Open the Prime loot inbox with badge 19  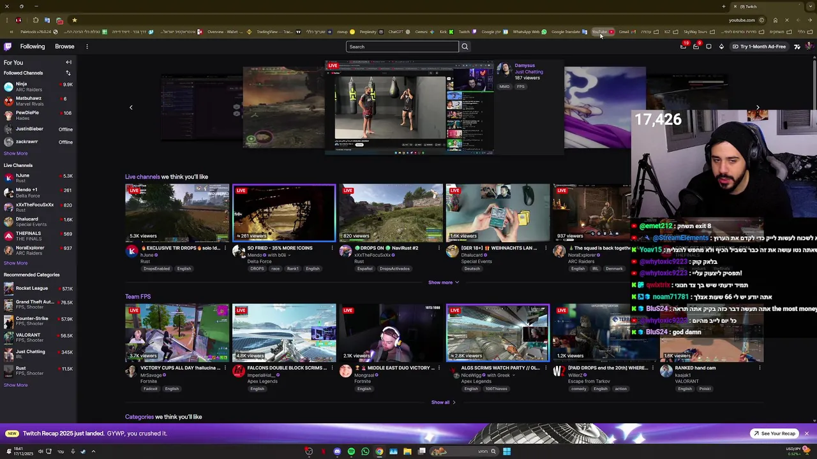(684, 46)
